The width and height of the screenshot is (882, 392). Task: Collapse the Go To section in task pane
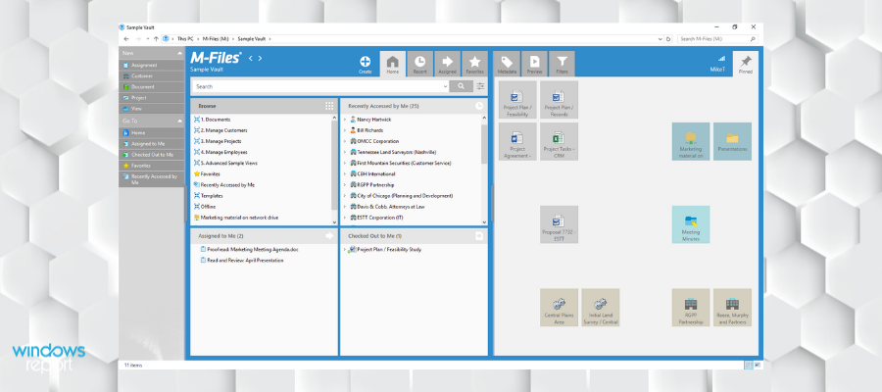point(180,121)
